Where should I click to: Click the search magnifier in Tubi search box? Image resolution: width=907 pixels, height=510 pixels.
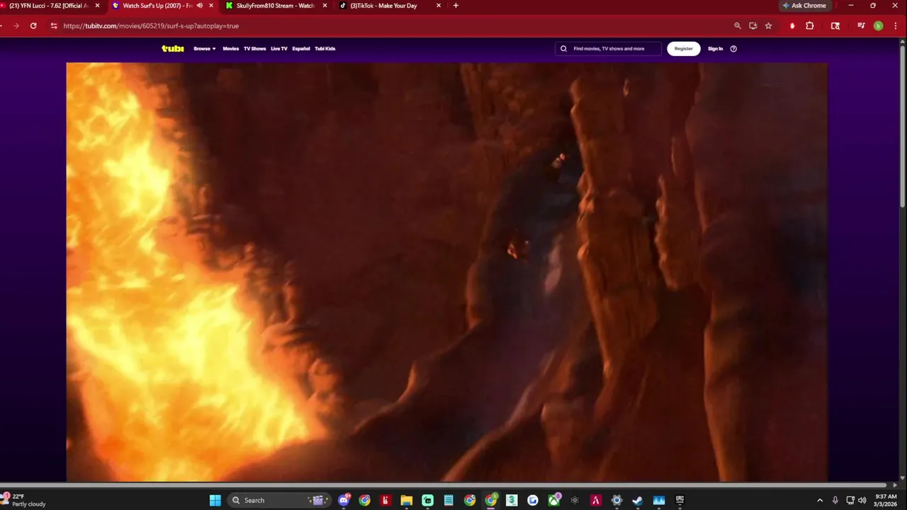pyautogui.click(x=564, y=49)
